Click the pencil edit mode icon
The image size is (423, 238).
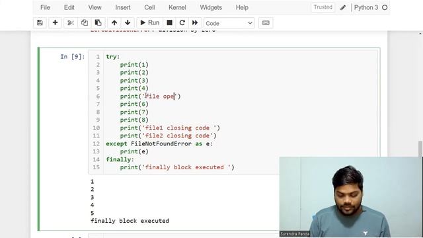coord(343,7)
